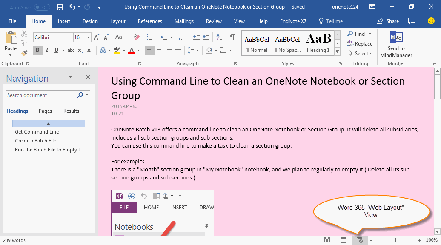Shrink the font size

(x=106, y=37)
